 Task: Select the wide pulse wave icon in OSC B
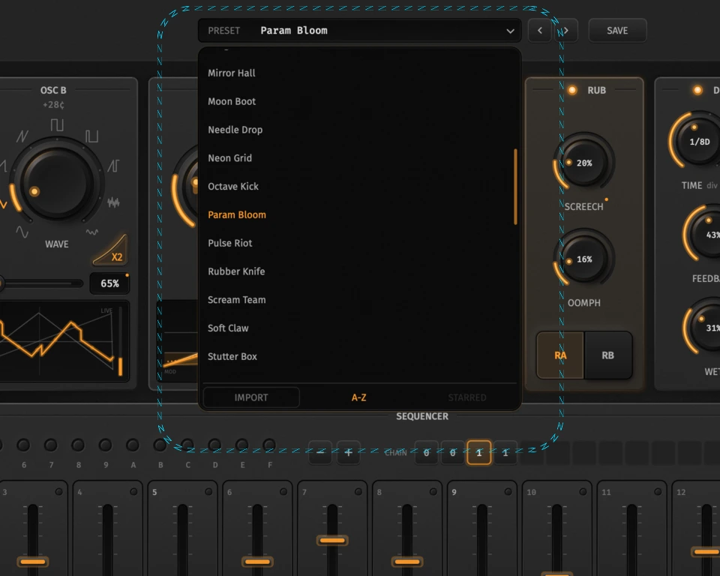click(x=91, y=136)
